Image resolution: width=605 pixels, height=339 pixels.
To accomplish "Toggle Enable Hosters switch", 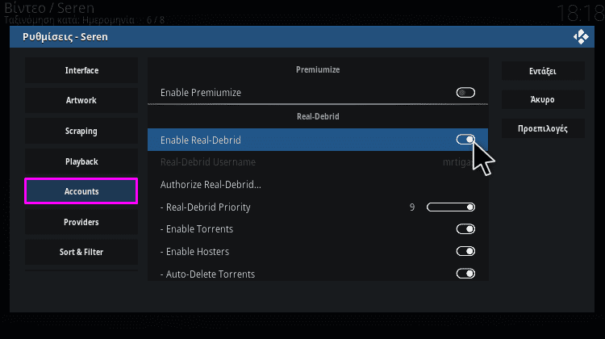I will 465,251.
